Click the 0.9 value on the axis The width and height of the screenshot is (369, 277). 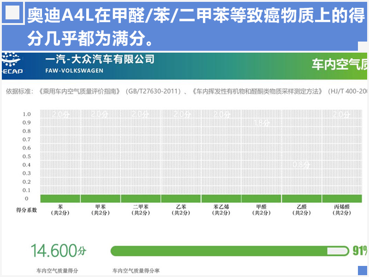[27, 122]
